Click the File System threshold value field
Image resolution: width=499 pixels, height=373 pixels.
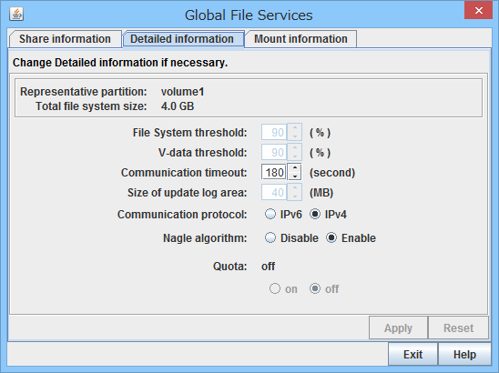tap(274, 132)
